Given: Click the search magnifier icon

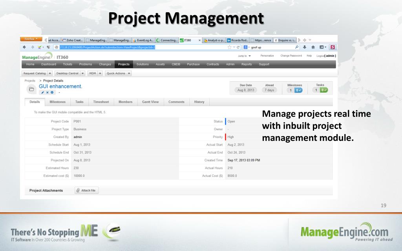Looking at the screenshot, I should (297, 47).
